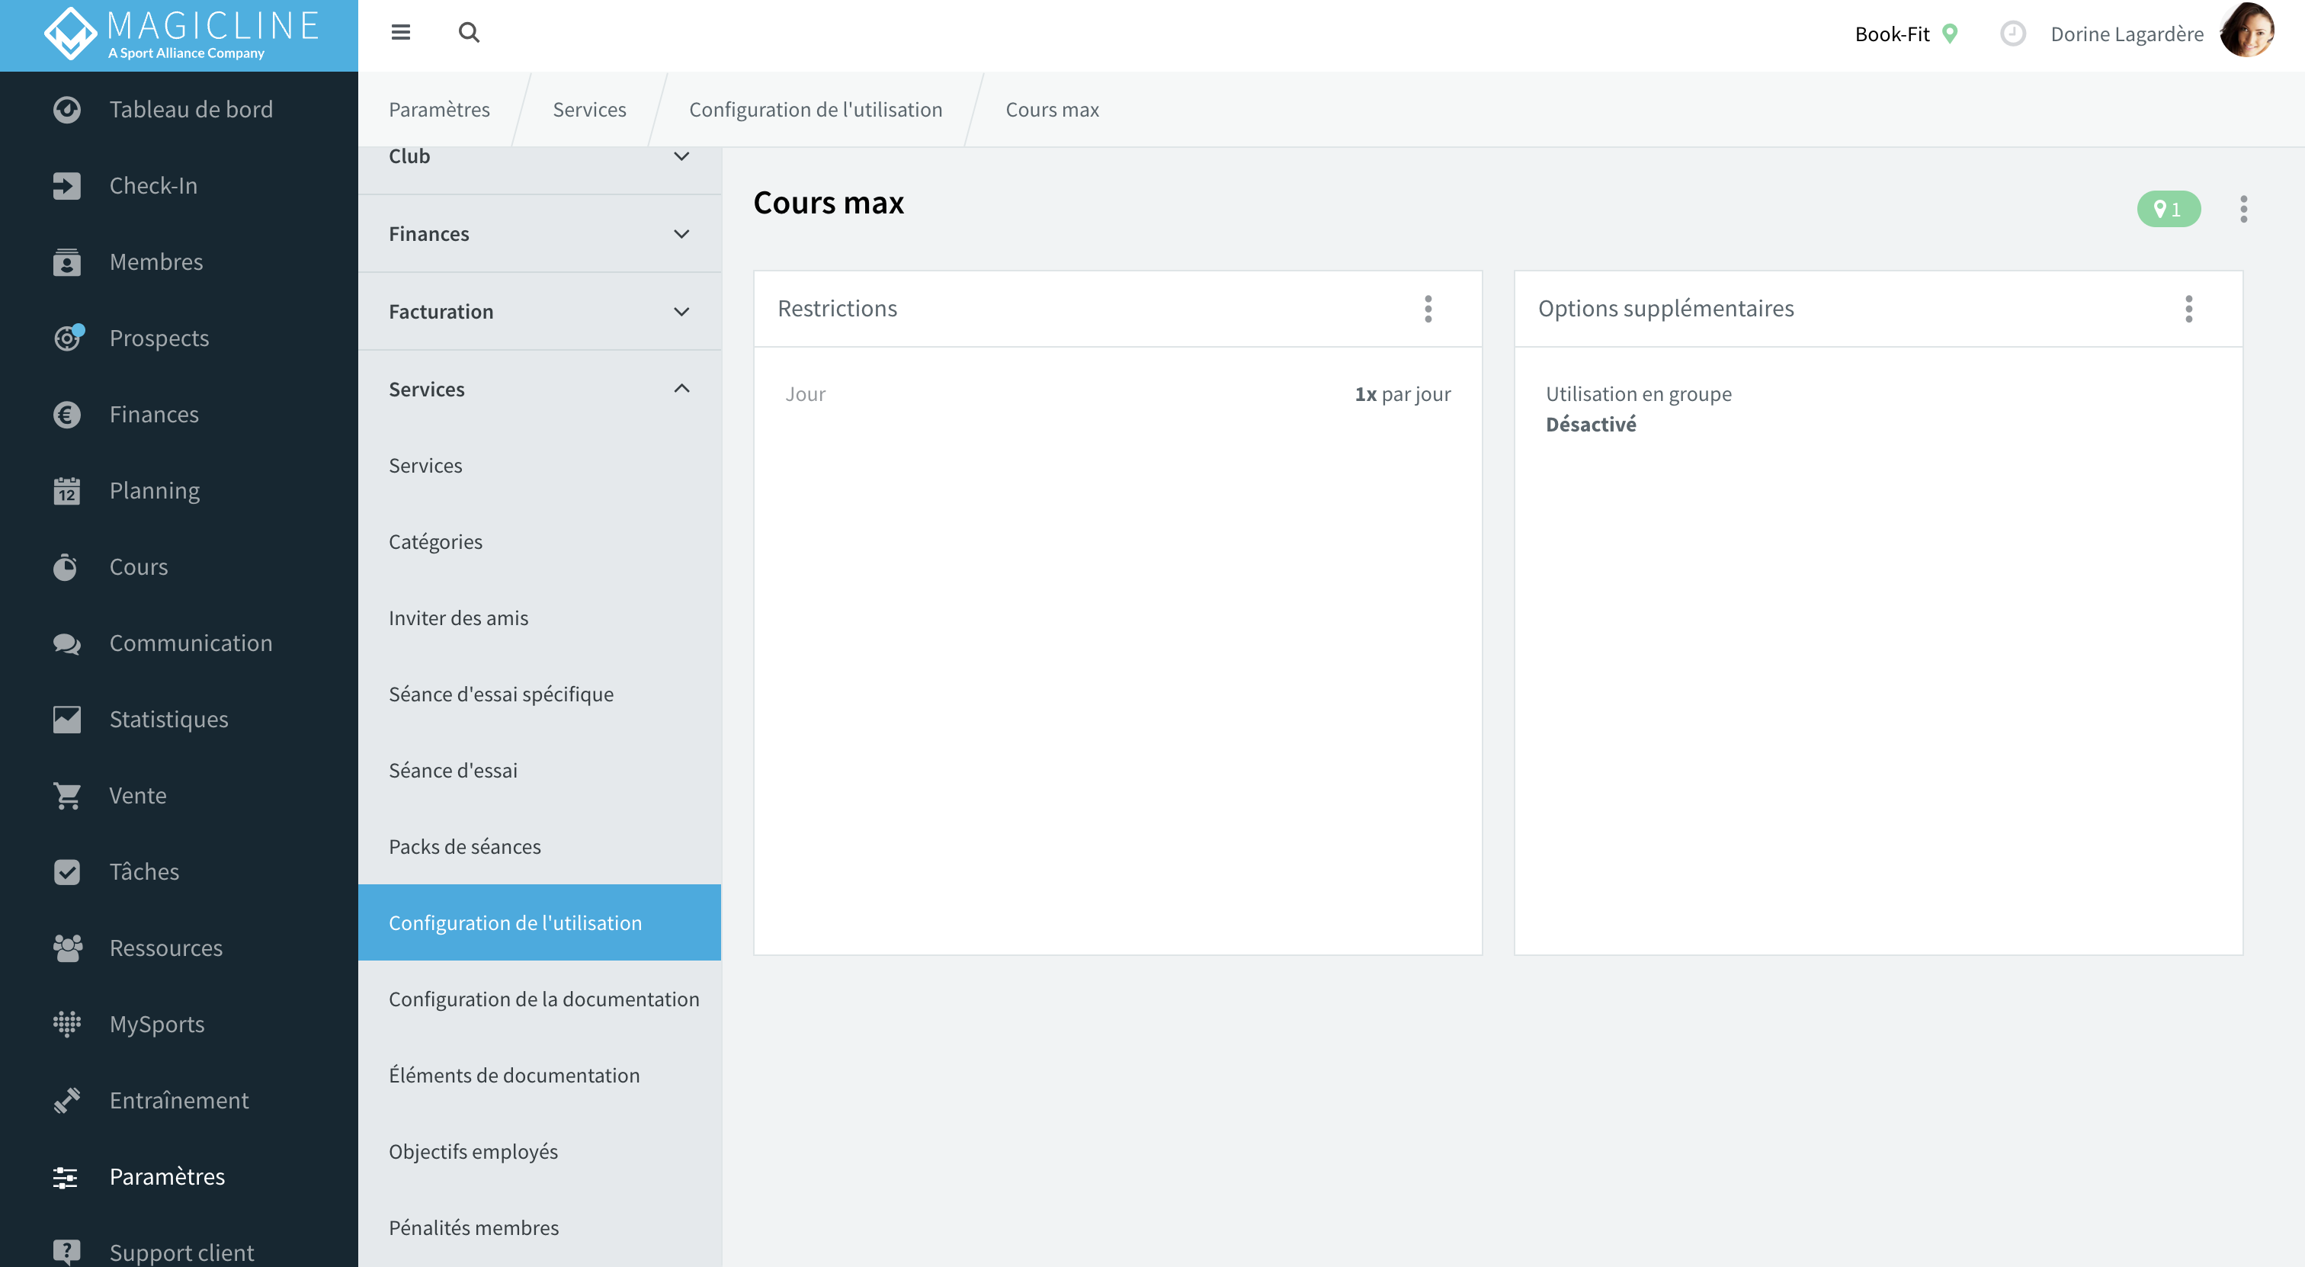Open the Options supplémentaires card menu
Screen dimensions: 2305x1267
2188,309
